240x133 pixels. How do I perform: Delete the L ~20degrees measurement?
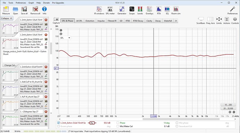click(46, 111)
